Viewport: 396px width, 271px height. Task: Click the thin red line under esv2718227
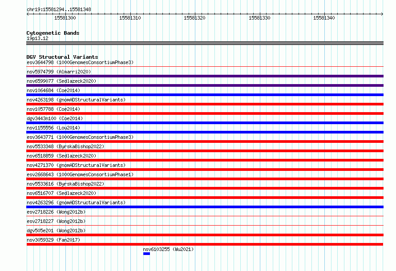pyautogui.click(x=205, y=225)
